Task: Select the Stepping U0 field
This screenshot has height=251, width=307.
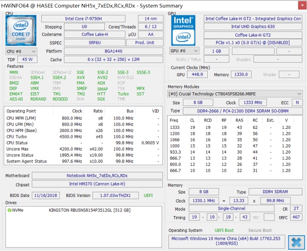Action: [84, 26]
